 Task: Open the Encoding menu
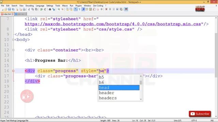pos(30,6)
